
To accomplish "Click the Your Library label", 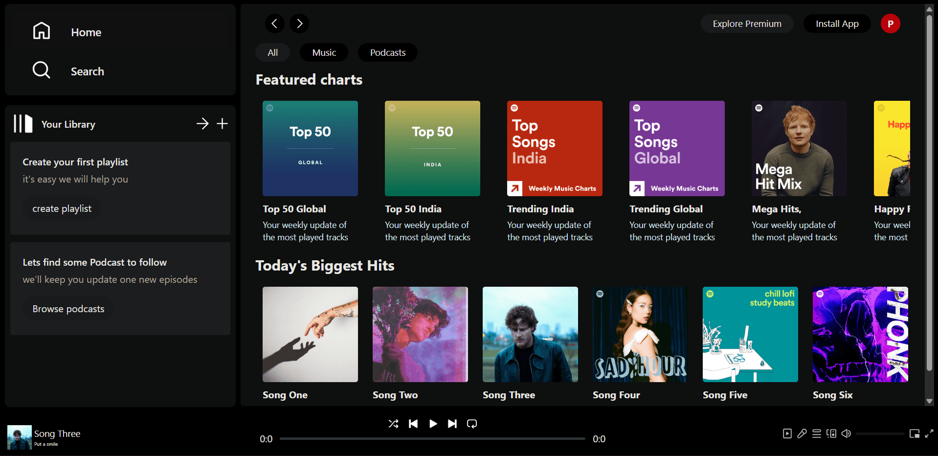I will pyautogui.click(x=68, y=124).
